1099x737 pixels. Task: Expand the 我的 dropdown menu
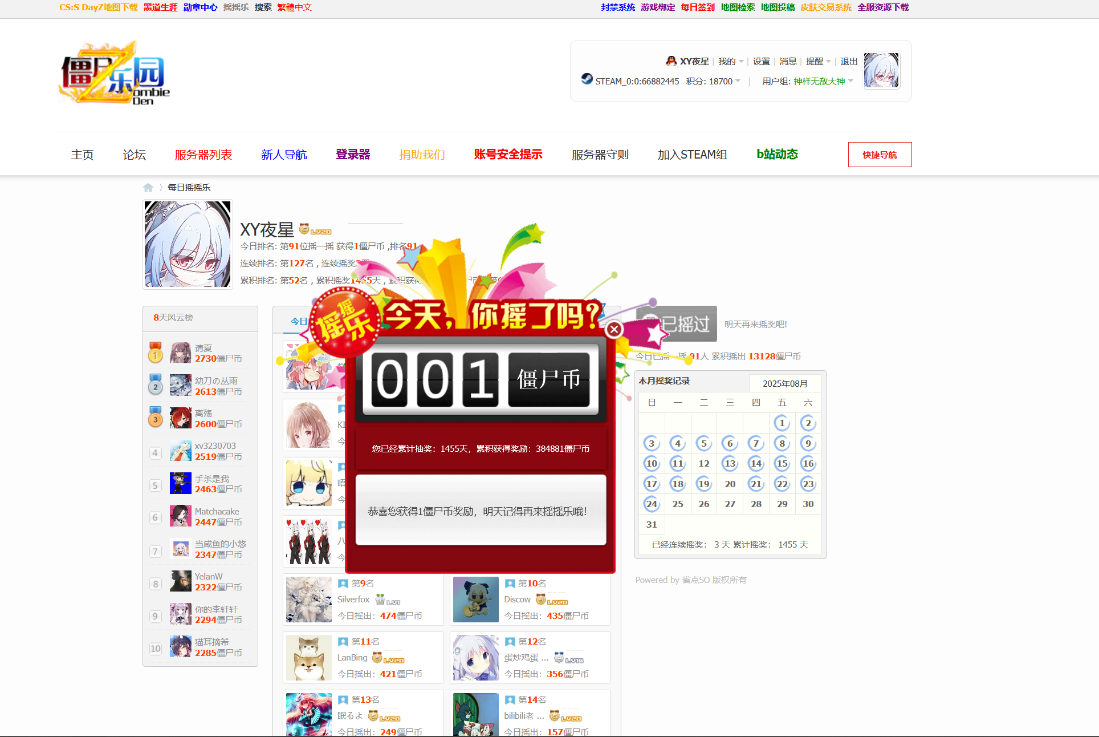[731, 61]
